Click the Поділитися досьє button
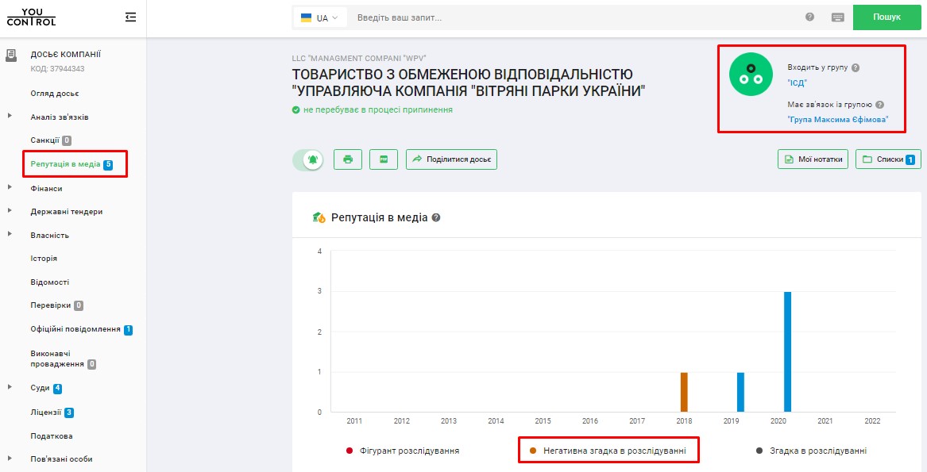Image resolution: width=927 pixels, height=472 pixels. tap(451, 159)
